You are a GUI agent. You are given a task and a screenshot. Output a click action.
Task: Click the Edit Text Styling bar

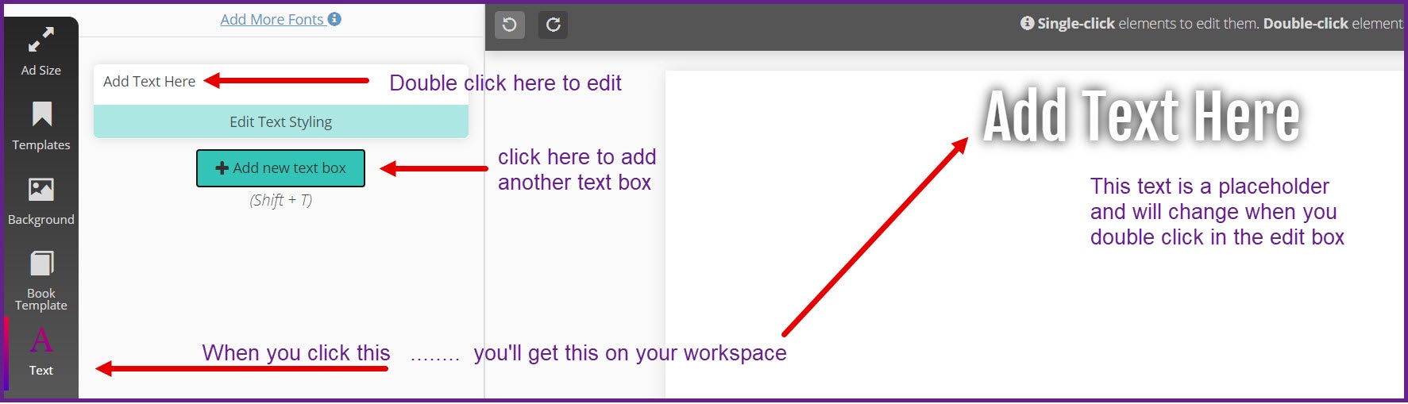[x=280, y=122]
